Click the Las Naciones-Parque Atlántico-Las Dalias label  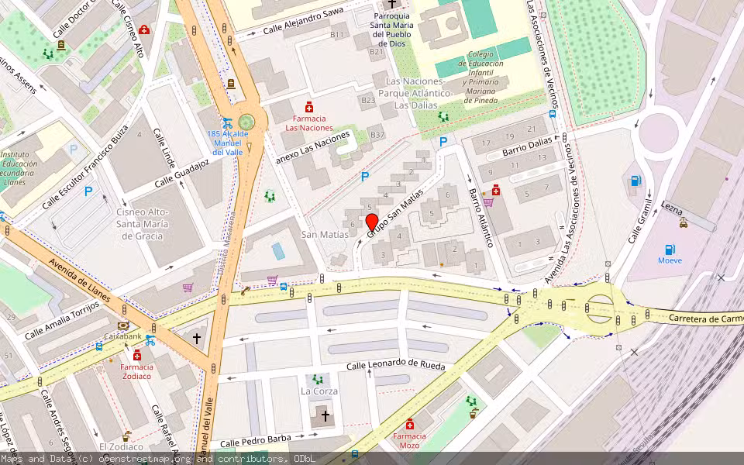pos(415,93)
